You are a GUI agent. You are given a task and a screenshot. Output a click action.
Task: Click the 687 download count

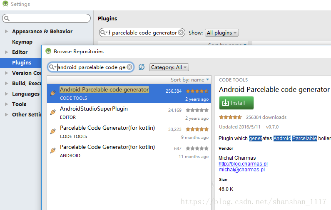[x=178, y=148]
